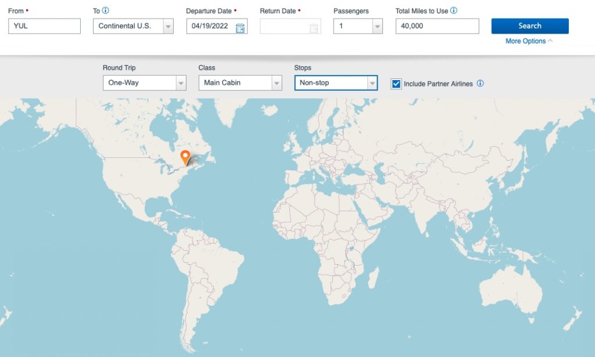The image size is (595, 357).
Task: Disable the Include Partner Airlines checkbox
Action: click(396, 83)
